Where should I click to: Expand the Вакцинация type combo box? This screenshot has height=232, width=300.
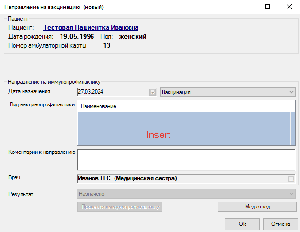pos(227,92)
